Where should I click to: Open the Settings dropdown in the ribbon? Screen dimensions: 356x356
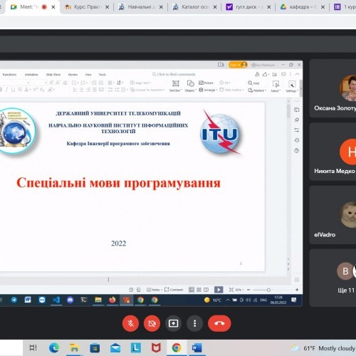click(x=292, y=86)
